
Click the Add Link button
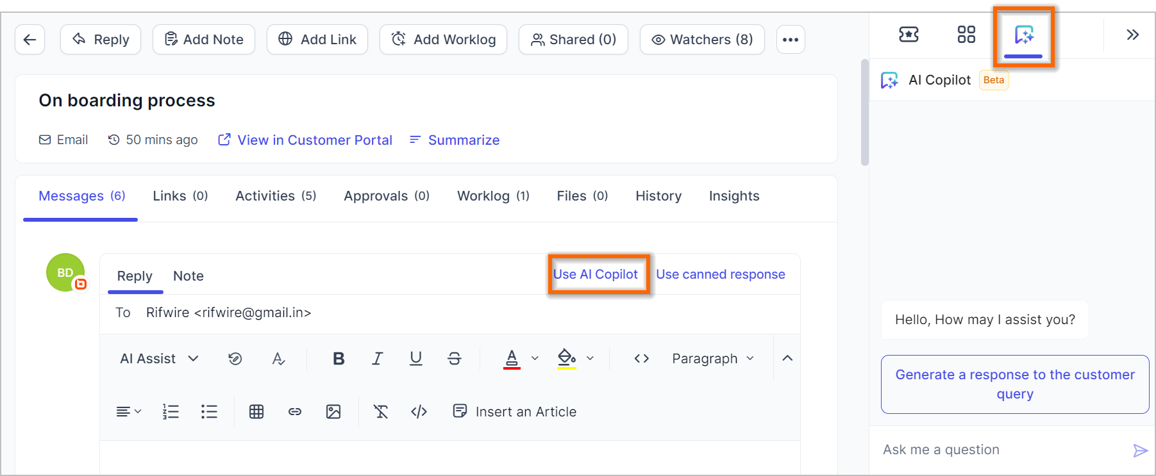317,40
